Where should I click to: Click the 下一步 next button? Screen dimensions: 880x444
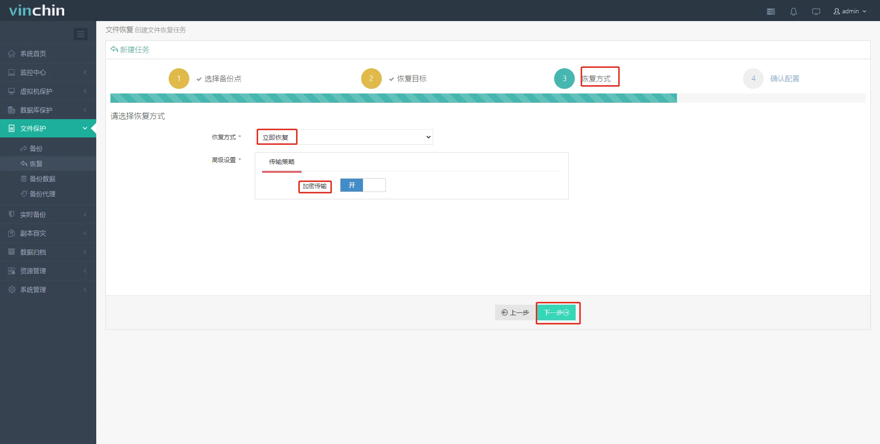pos(556,312)
